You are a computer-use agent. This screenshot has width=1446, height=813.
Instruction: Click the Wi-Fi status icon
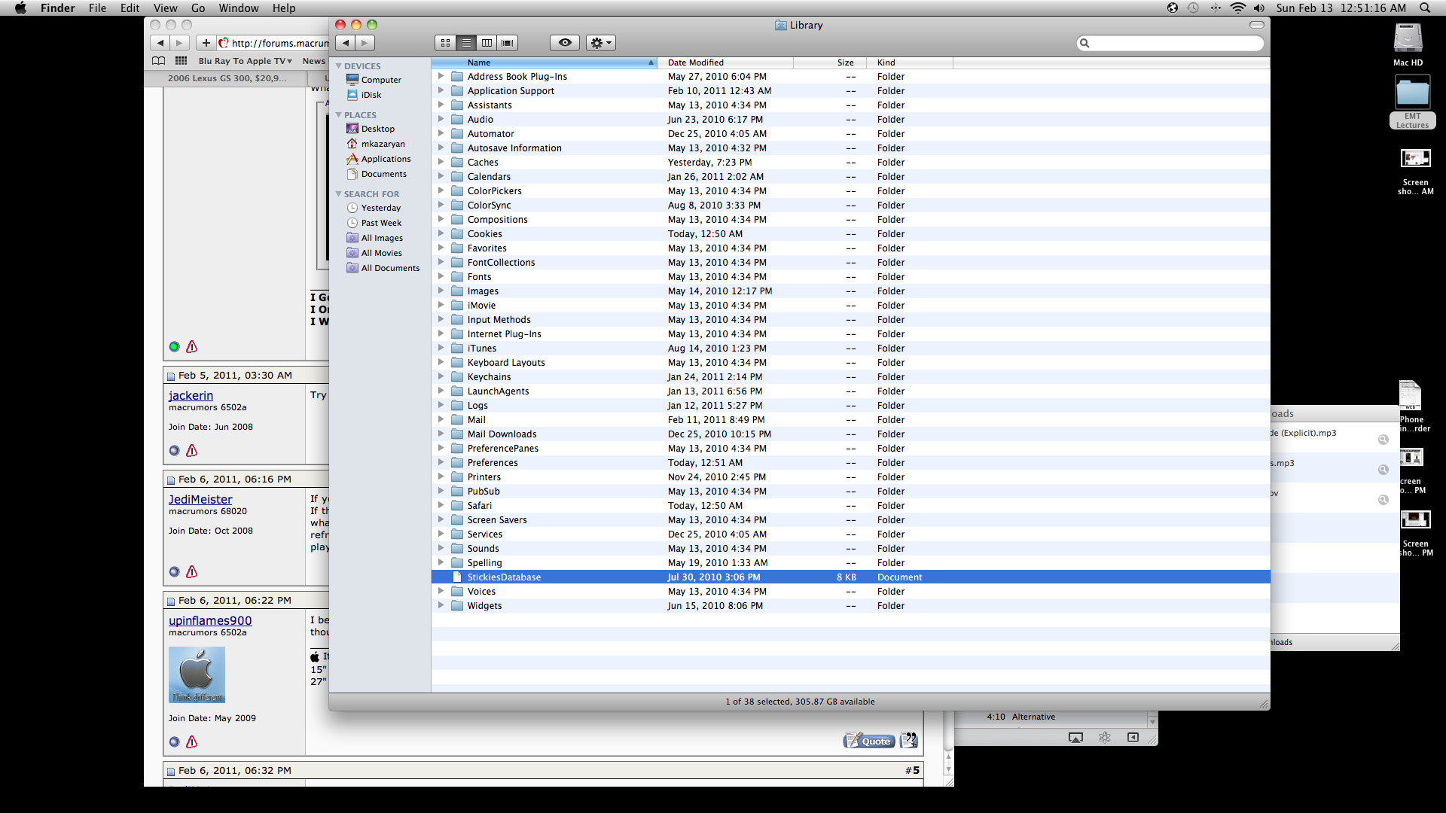[1238, 8]
